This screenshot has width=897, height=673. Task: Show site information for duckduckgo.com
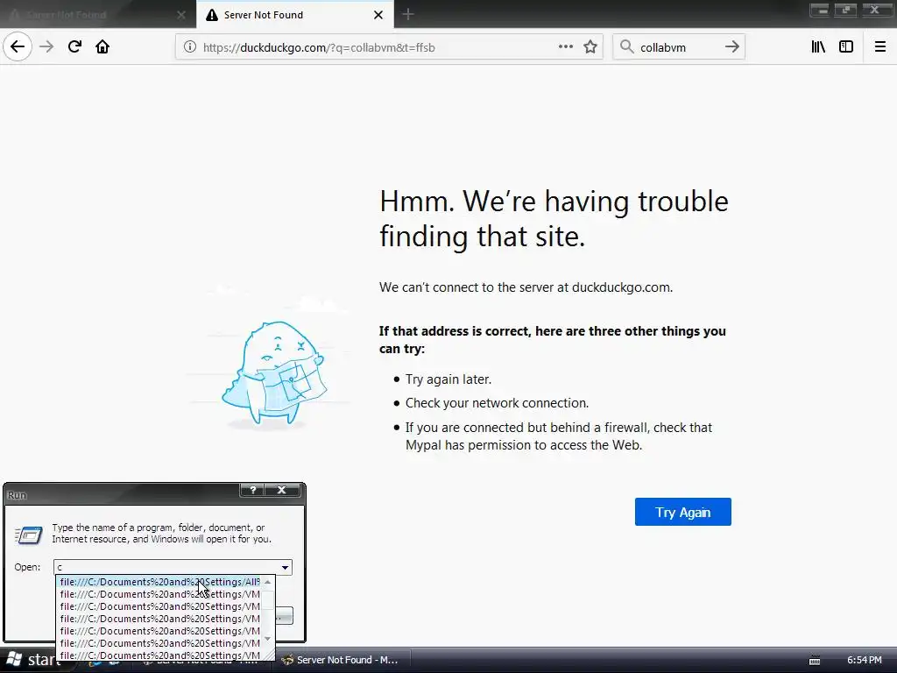coord(189,47)
